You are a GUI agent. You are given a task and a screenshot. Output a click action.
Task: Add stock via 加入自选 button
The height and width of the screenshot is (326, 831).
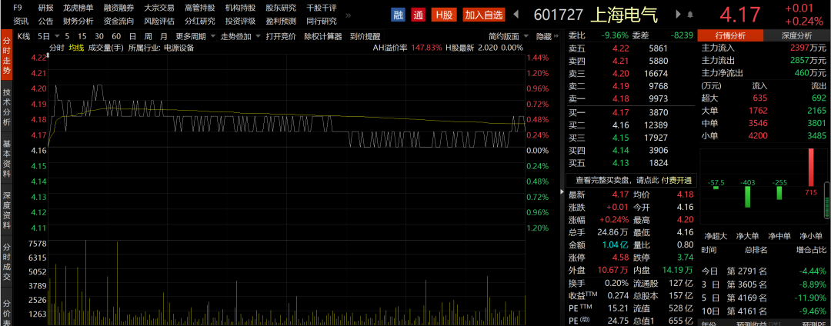click(484, 15)
